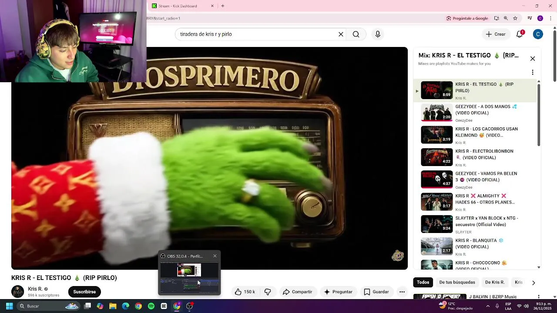Open a new Chrome tab
The height and width of the screenshot is (313, 557).
223,6
